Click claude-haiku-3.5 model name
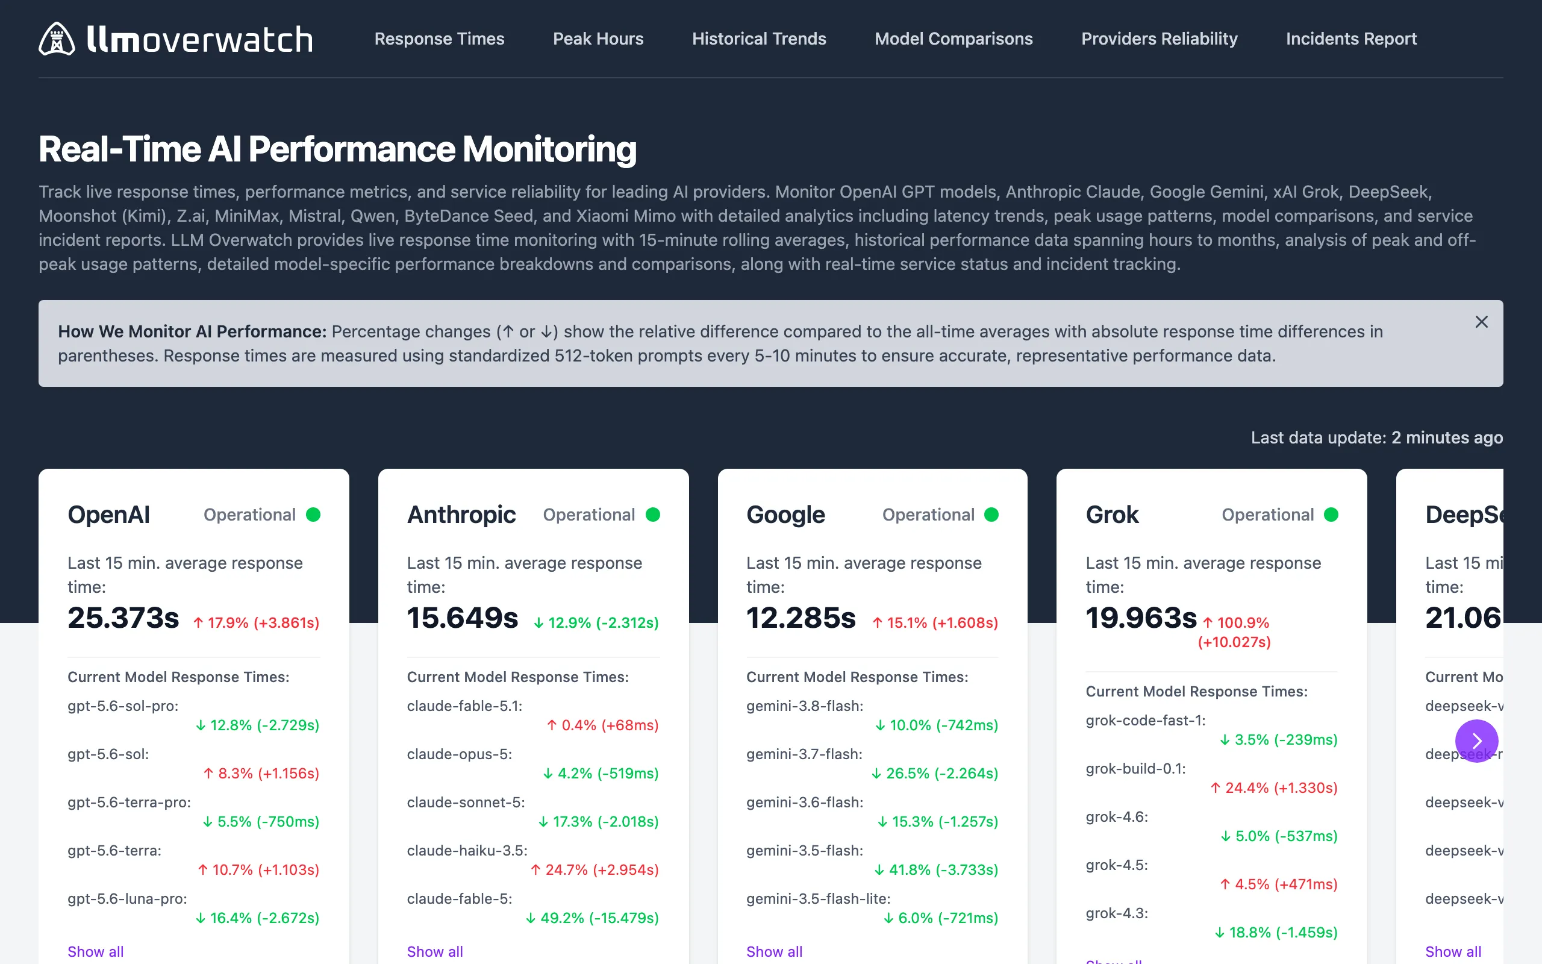Image resolution: width=1542 pixels, height=964 pixels. click(x=467, y=851)
